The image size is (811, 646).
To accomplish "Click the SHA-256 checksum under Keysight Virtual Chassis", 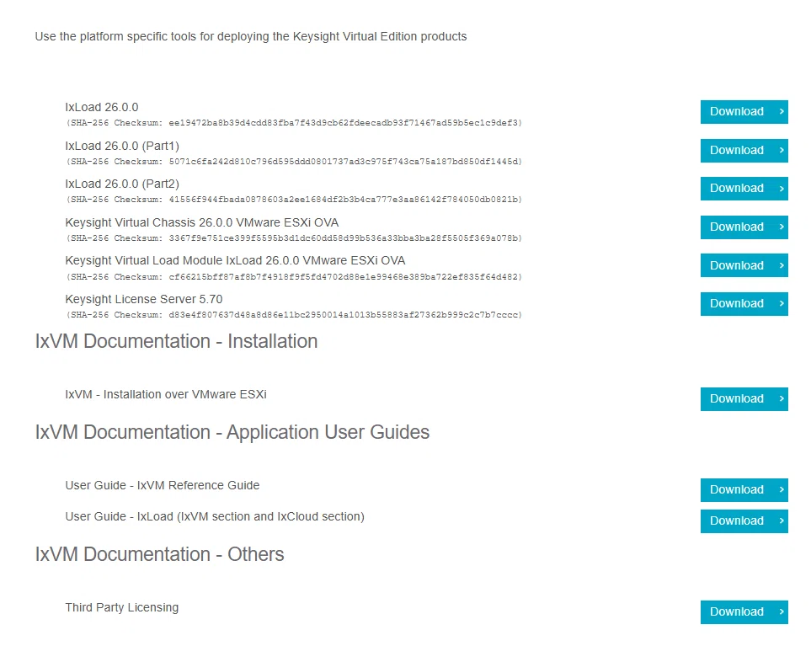I will pyautogui.click(x=294, y=238).
